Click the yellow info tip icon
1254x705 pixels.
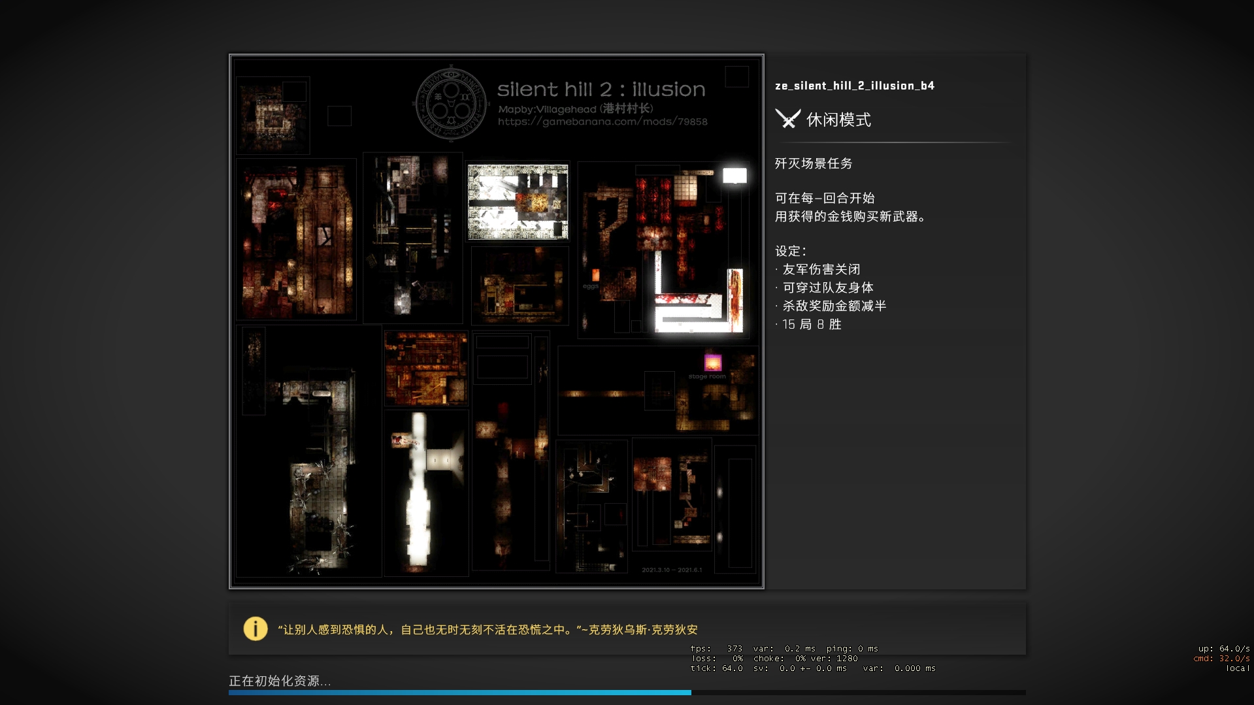click(256, 629)
